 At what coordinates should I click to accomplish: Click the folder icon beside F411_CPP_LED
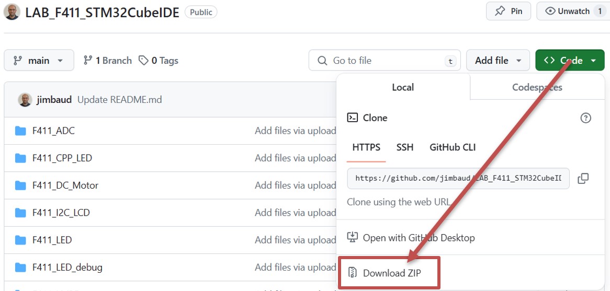20,158
